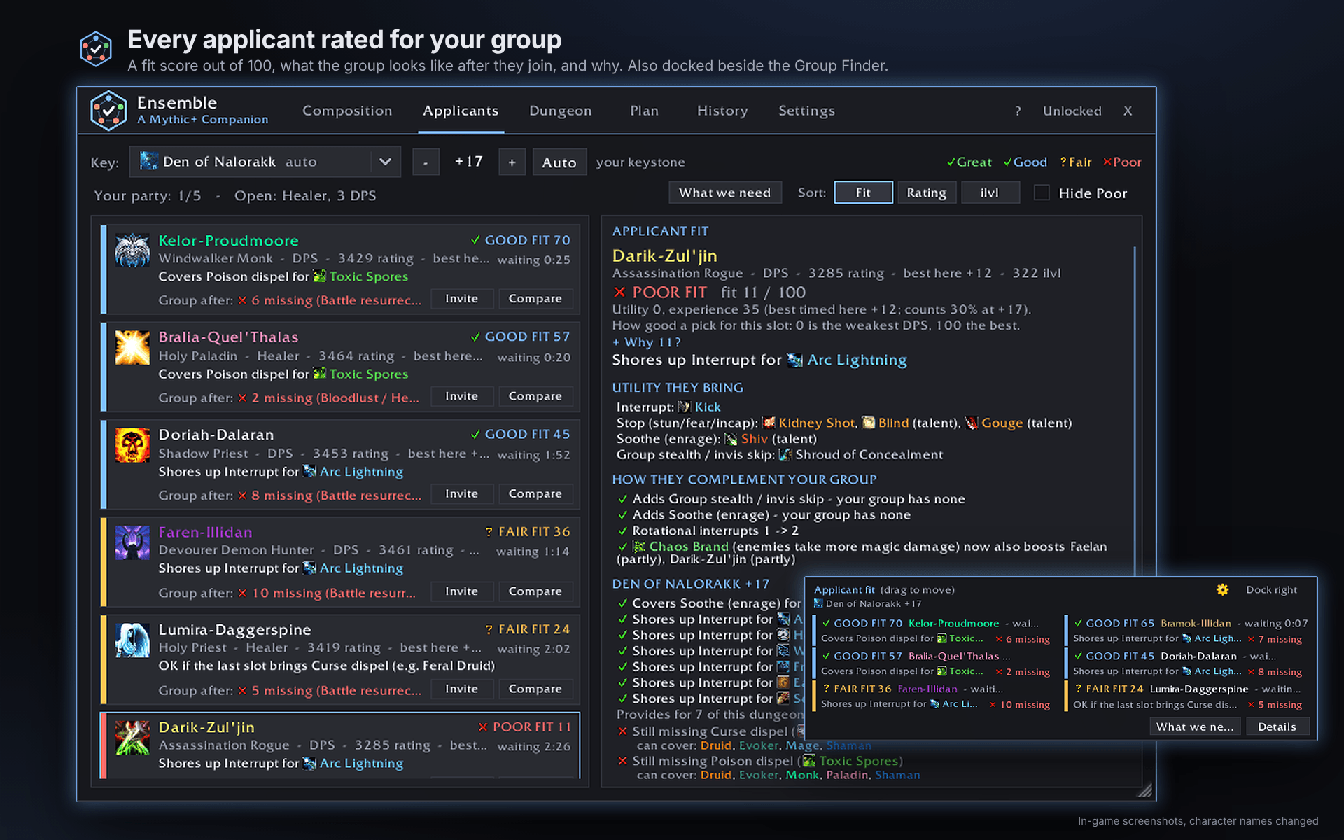Enable the Hide Poor checkbox
This screenshot has width=1344, height=840.
tap(1042, 192)
